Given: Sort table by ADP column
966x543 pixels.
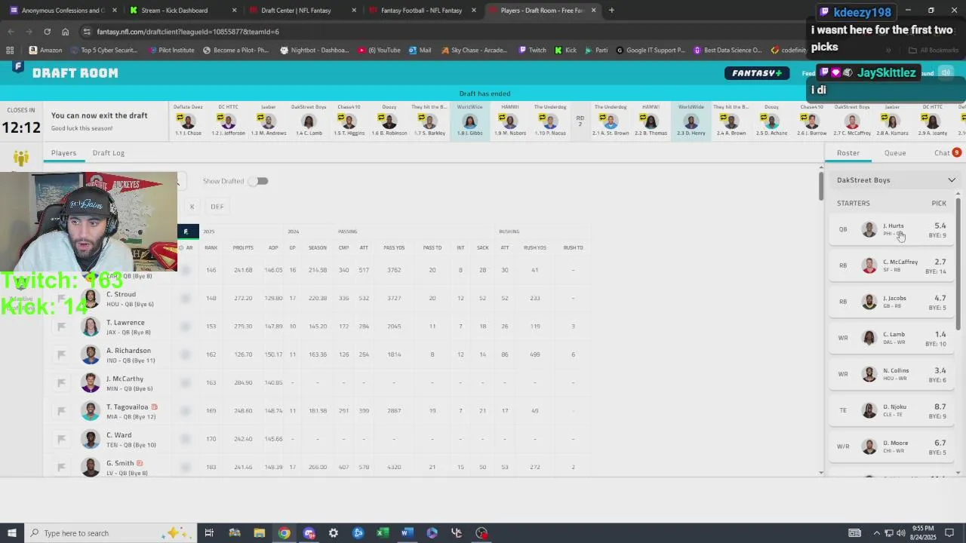Looking at the screenshot, I should [272, 248].
